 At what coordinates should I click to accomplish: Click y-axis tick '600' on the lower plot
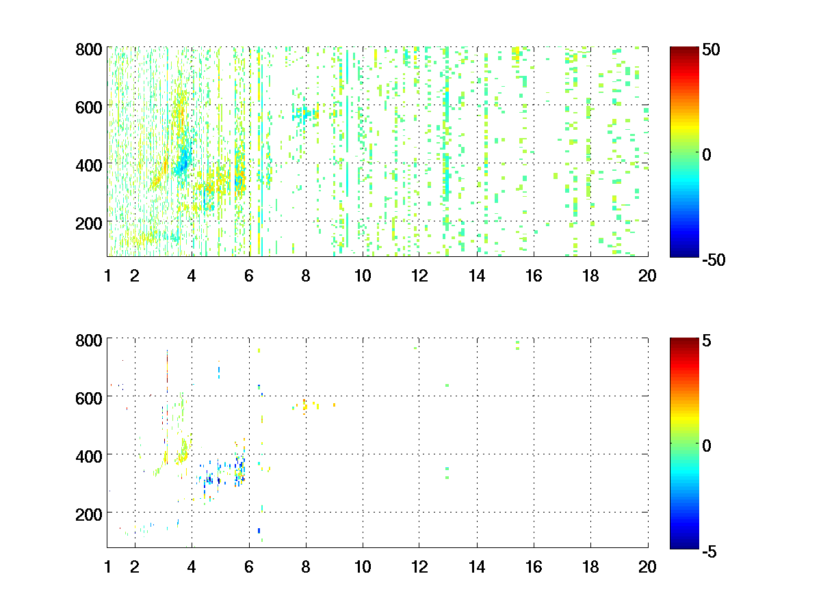pyautogui.click(x=90, y=398)
